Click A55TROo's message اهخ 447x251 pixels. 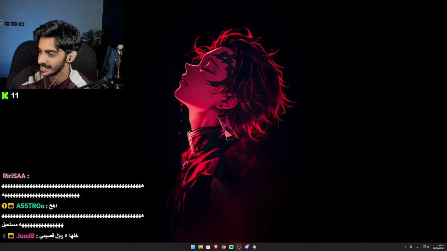pos(53,206)
